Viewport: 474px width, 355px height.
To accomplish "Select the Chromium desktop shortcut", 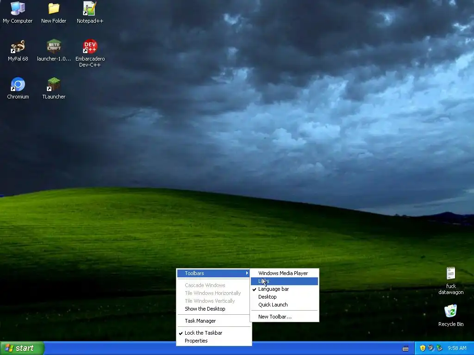I will (x=18, y=88).
